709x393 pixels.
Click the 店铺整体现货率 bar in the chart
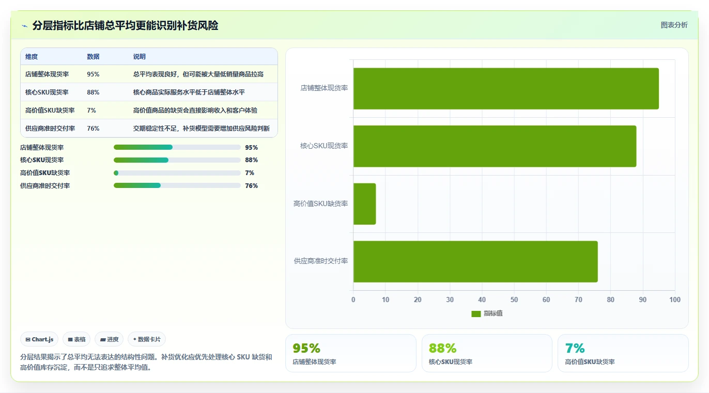pyautogui.click(x=506, y=88)
